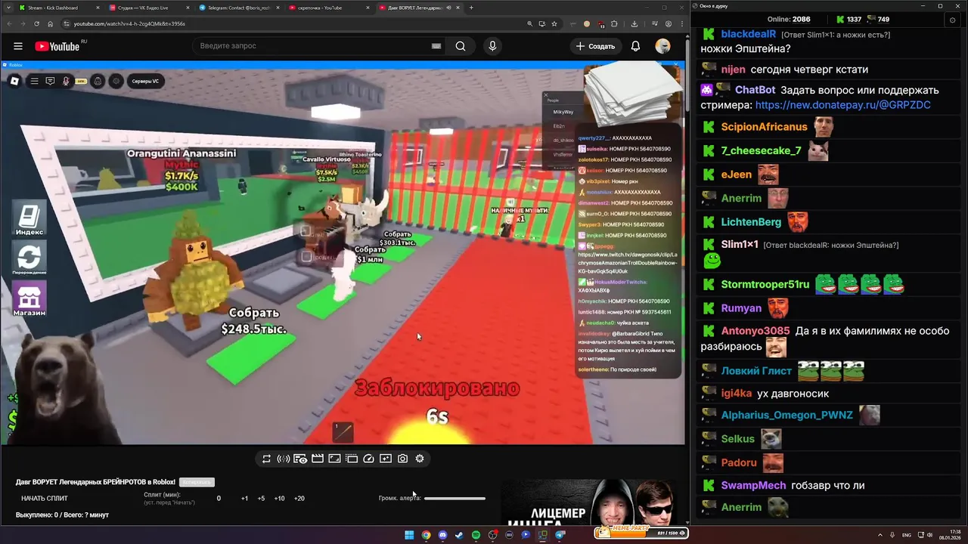968x544 pixels.
Task: Open YouTube notifications bell
Action: (635, 46)
